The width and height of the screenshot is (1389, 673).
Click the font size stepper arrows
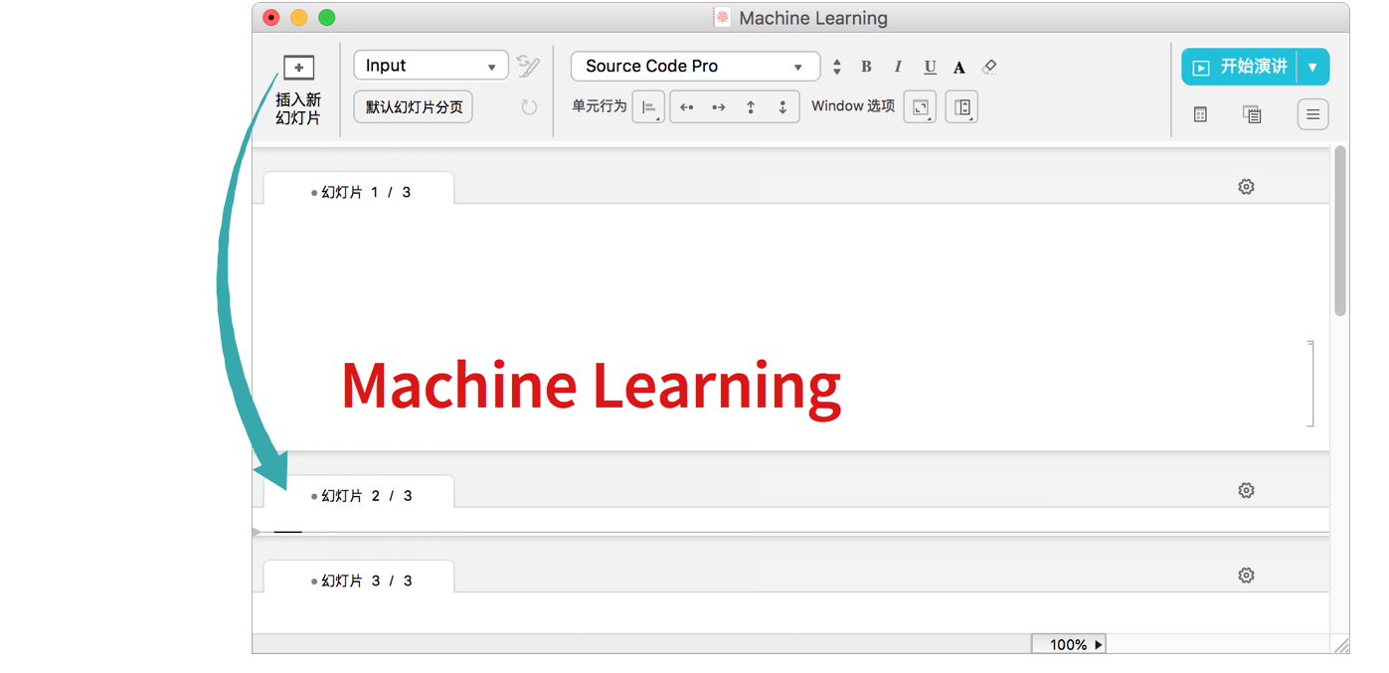pos(837,67)
